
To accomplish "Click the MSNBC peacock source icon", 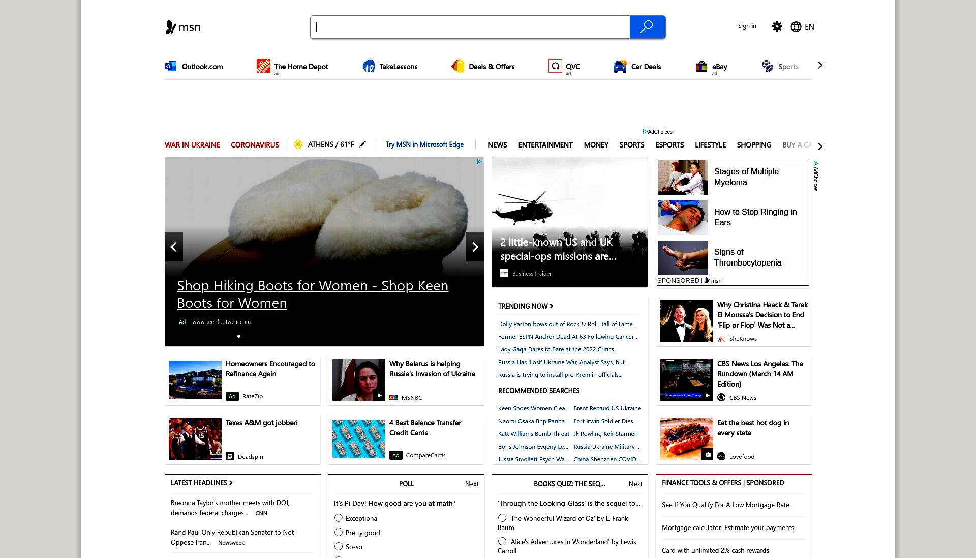I will (393, 397).
